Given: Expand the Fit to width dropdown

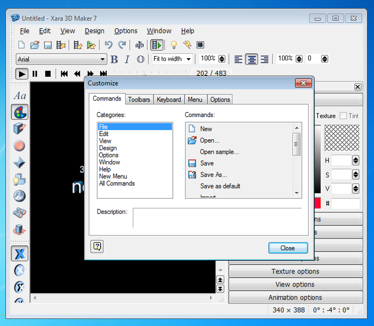Looking at the screenshot, I should point(188,59).
